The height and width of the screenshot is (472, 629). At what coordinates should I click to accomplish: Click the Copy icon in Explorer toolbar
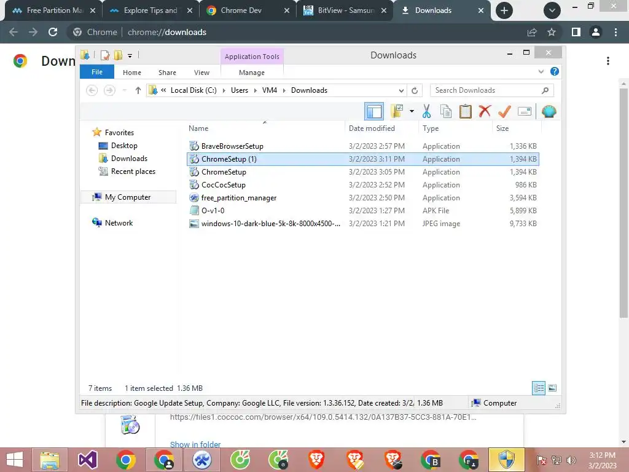(x=446, y=111)
